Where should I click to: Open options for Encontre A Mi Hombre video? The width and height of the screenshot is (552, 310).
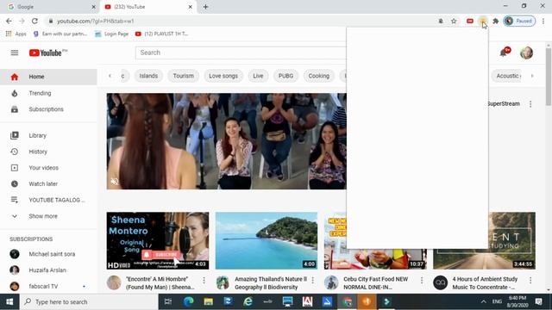(204, 280)
